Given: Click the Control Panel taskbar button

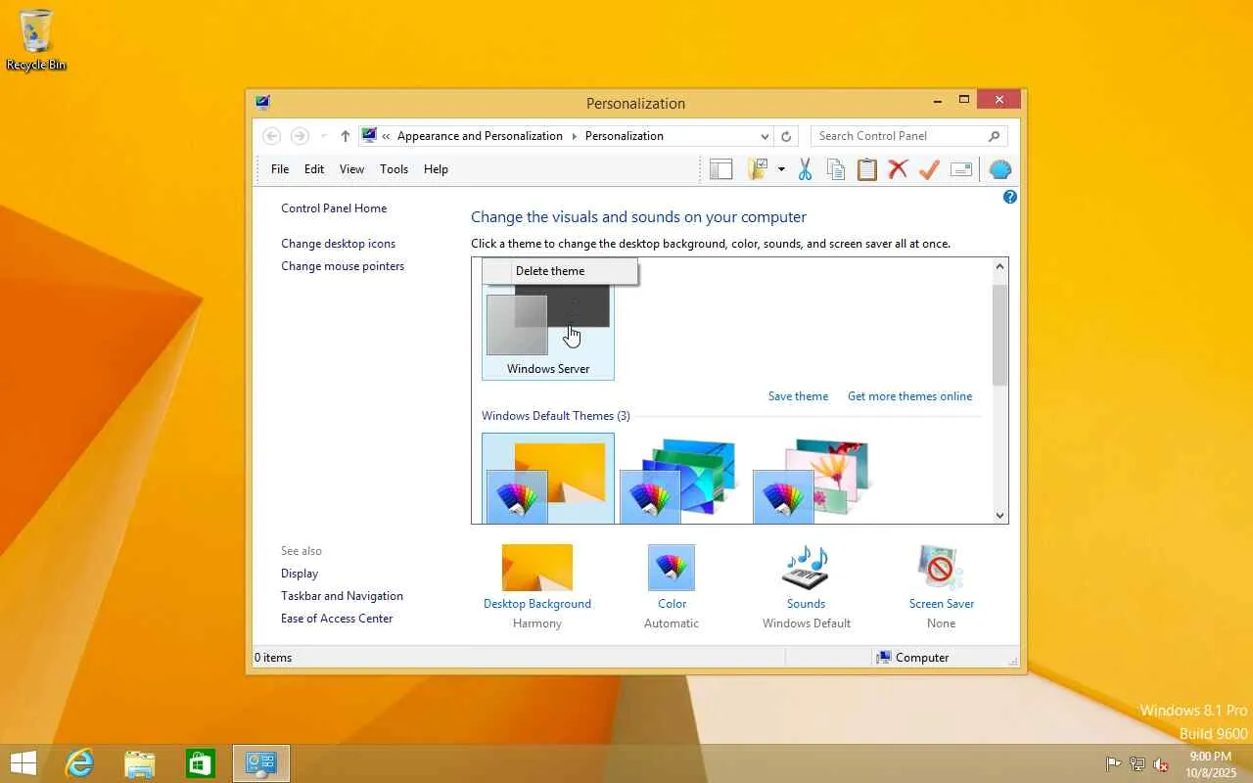Looking at the screenshot, I should coord(261,763).
